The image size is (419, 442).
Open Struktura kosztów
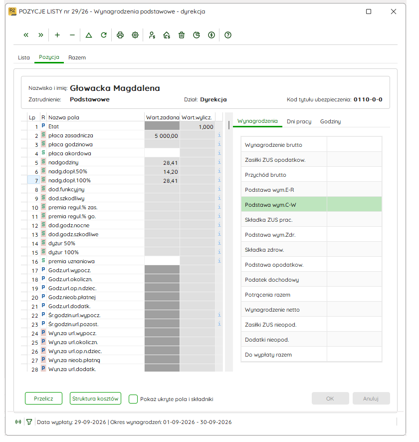pos(95,399)
